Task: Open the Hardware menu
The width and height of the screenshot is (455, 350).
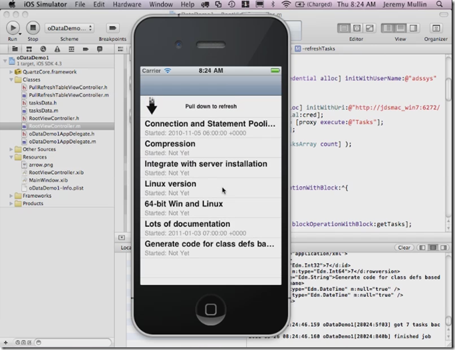Action: tap(127, 5)
